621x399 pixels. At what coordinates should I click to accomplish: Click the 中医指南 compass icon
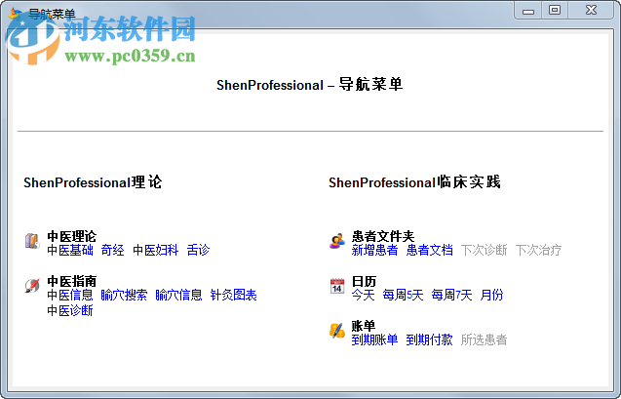coord(32,285)
